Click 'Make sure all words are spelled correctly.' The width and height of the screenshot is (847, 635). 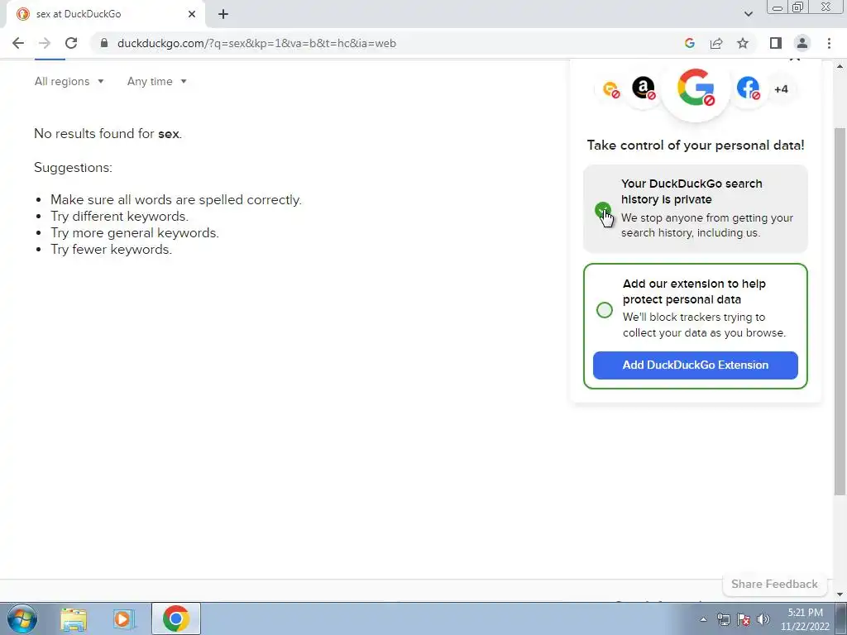[176, 200]
